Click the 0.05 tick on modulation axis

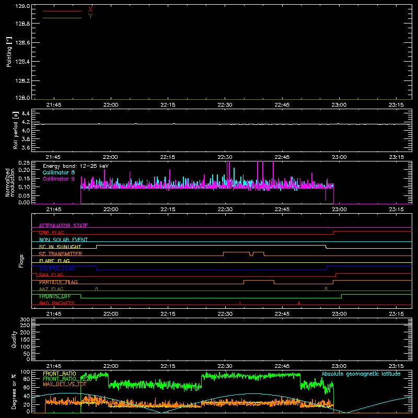(x=24, y=195)
